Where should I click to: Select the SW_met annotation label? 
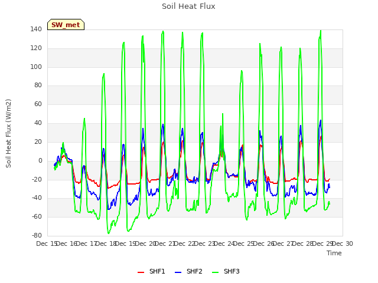click(66, 25)
